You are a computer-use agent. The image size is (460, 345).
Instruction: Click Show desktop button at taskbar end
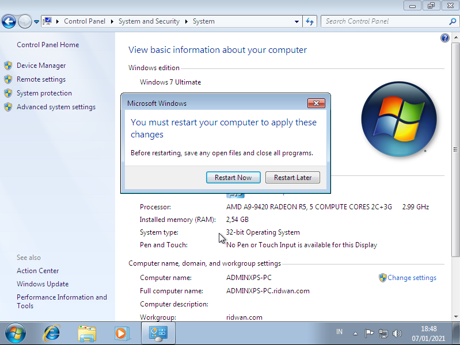(x=456, y=333)
